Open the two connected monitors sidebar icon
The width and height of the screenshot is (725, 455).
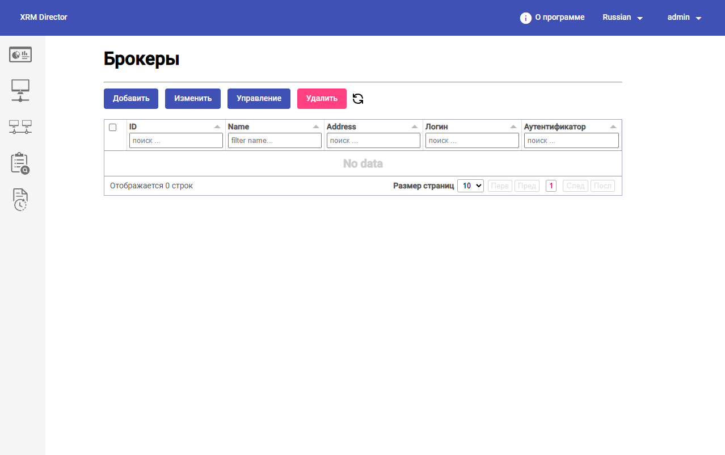[x=20, y=127]
